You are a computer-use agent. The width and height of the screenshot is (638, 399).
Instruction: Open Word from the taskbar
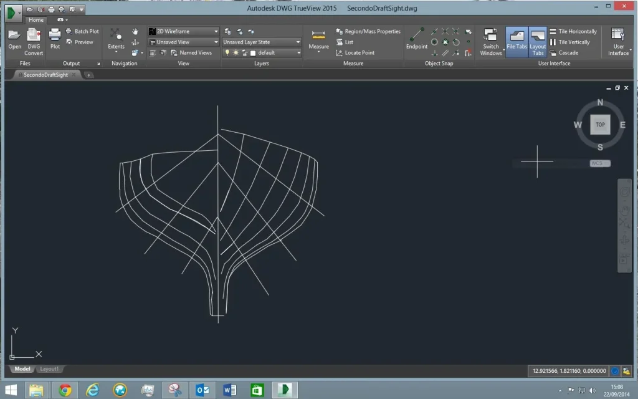[x=229, y=390]
